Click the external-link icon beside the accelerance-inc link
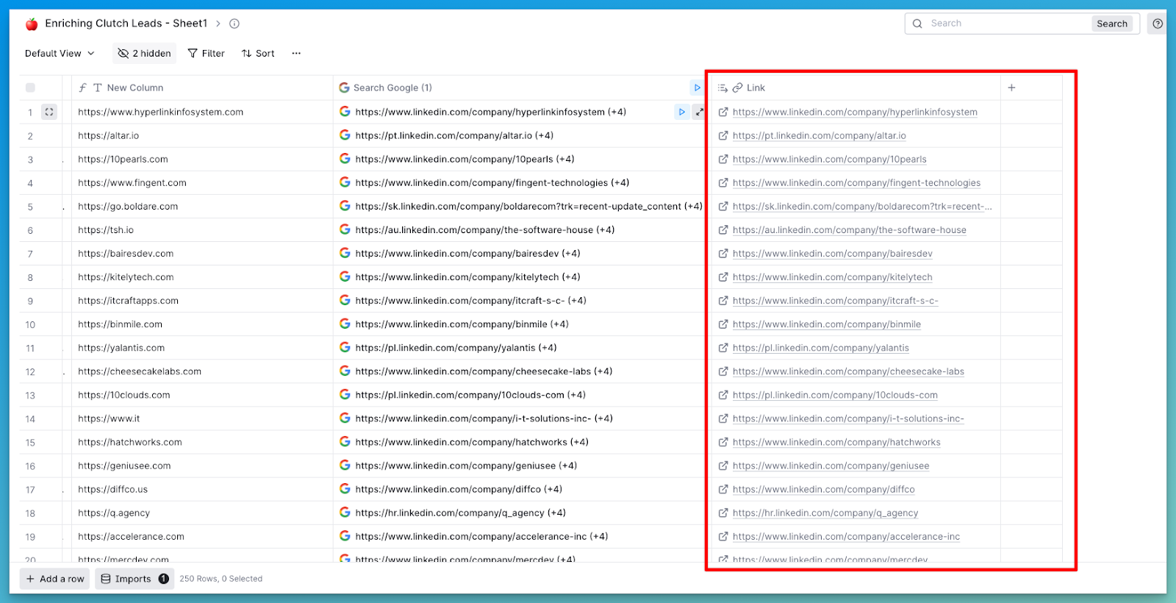Screen dimensions: 1176x603 [723, 537]
